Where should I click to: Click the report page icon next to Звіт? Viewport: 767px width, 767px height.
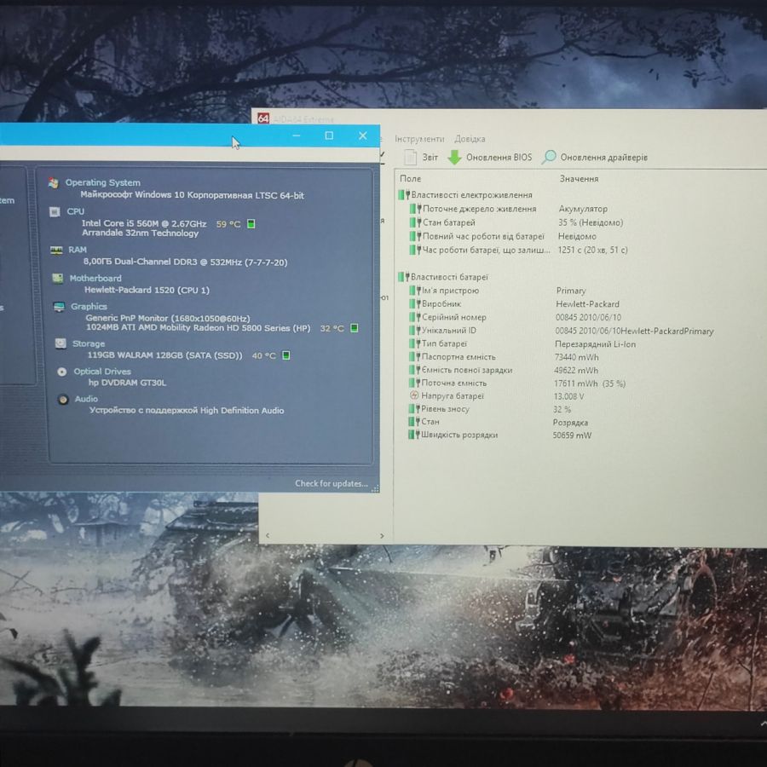(411, 157)
